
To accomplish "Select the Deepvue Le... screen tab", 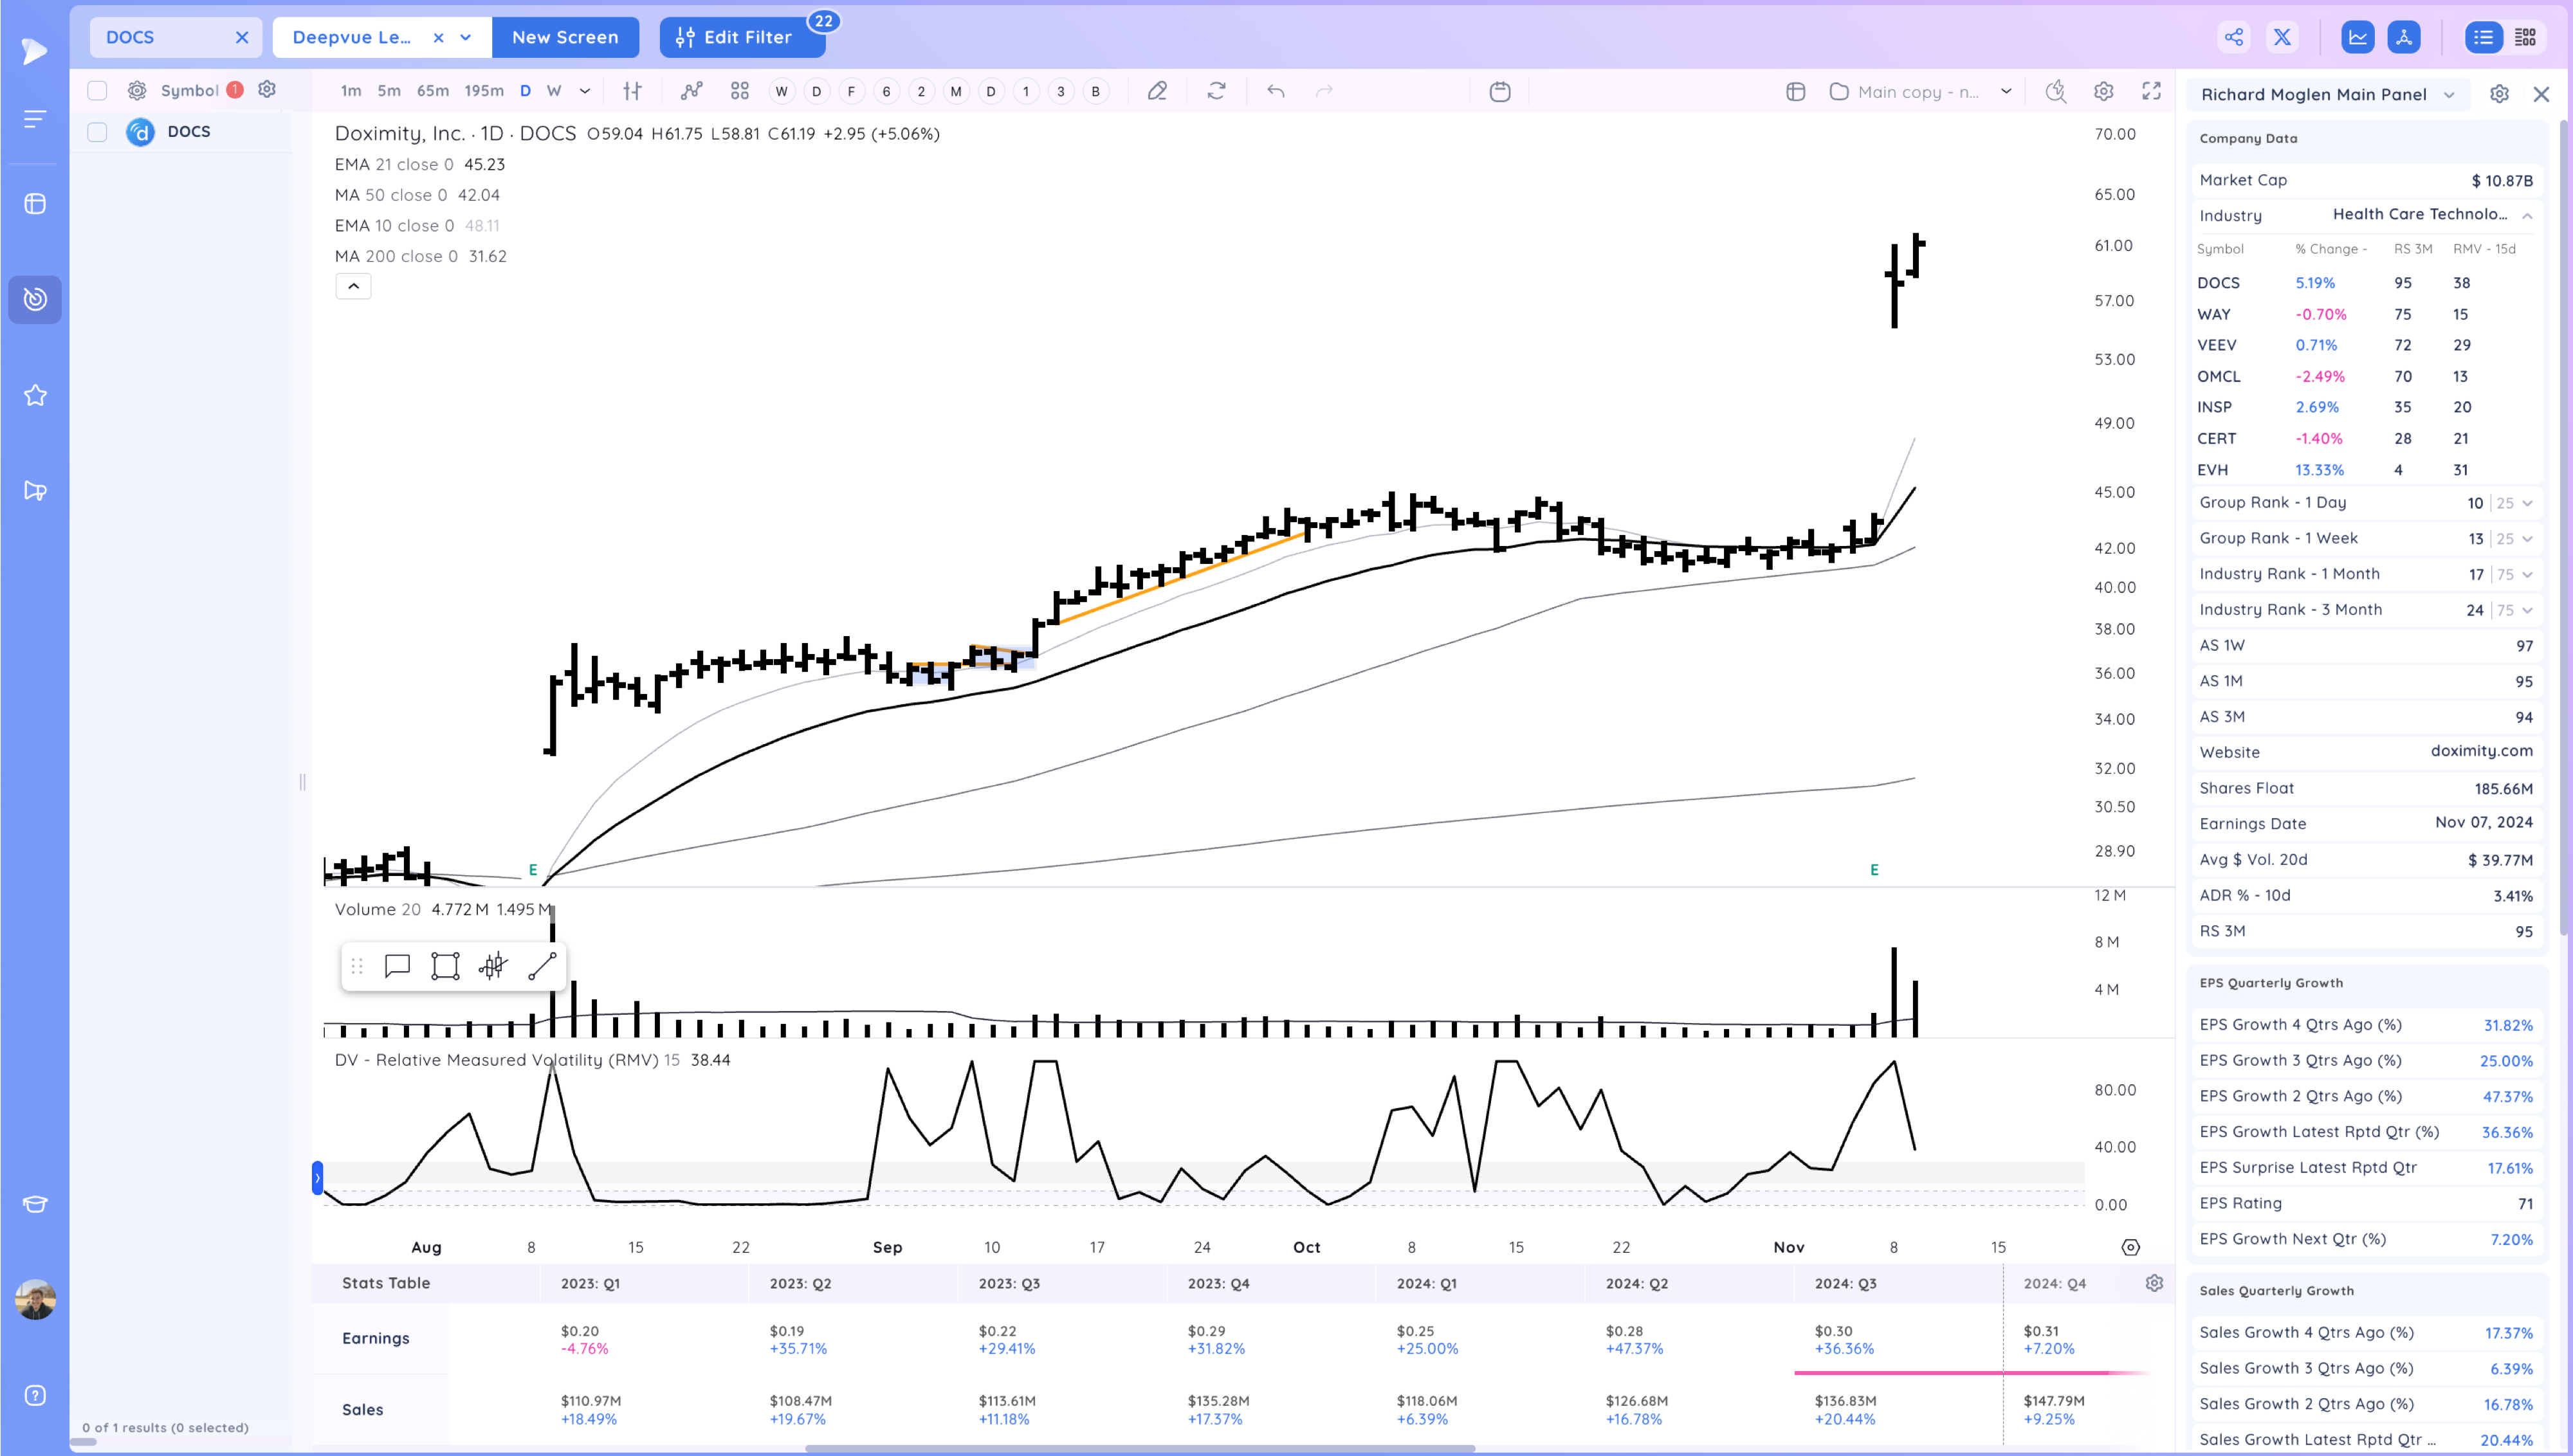I will 352,37.
